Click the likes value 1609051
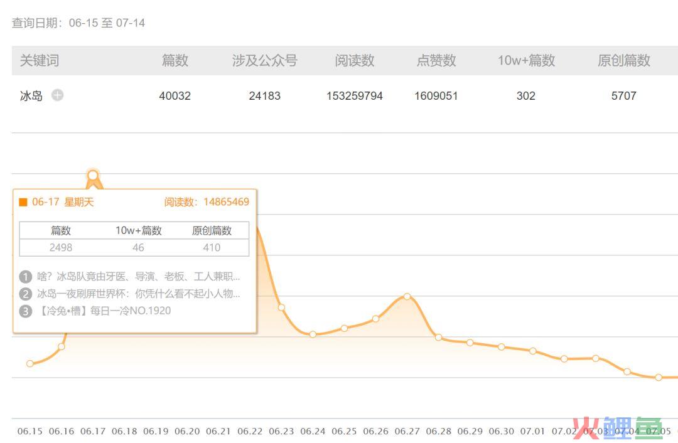678x443 pixels. click(x=436, y=96)
